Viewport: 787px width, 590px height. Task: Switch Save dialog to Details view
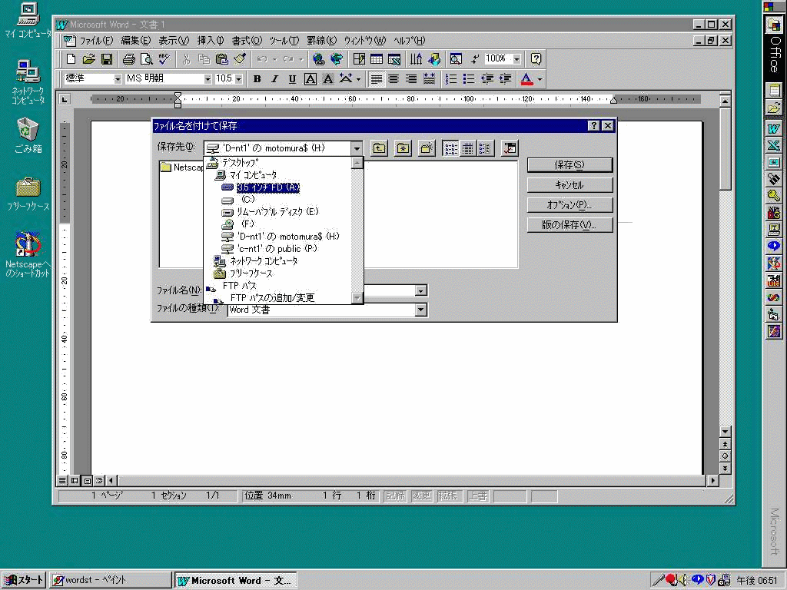coord(468,148)
